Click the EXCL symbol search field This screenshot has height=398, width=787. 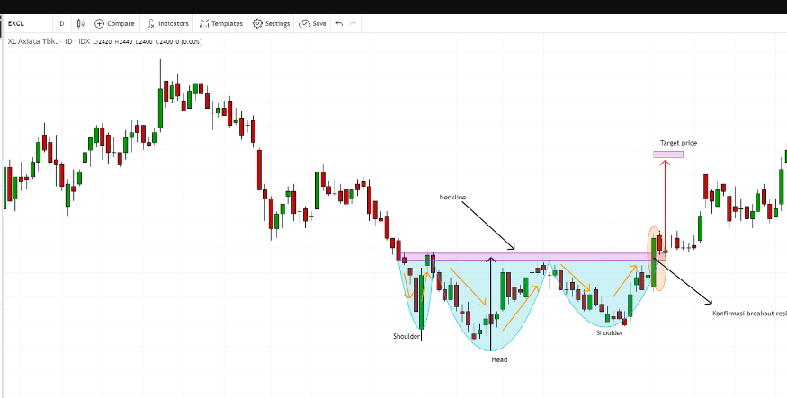[x=22, y=23]
